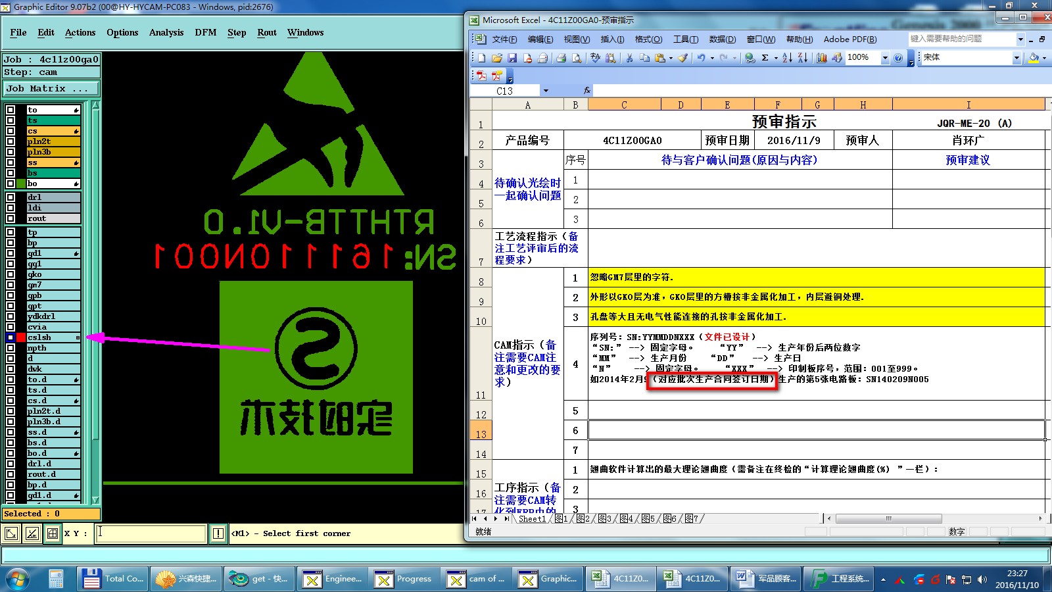The height and width of the screenshot is (592, 1052).
Task: Toggle the checkbox for layer 'gko'
Action: (x=11, y=274)
